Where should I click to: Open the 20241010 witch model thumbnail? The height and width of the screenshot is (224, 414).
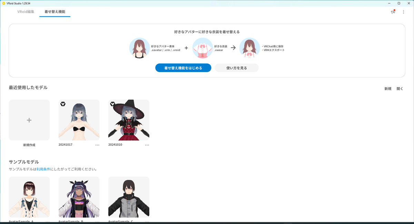(129, 120)
